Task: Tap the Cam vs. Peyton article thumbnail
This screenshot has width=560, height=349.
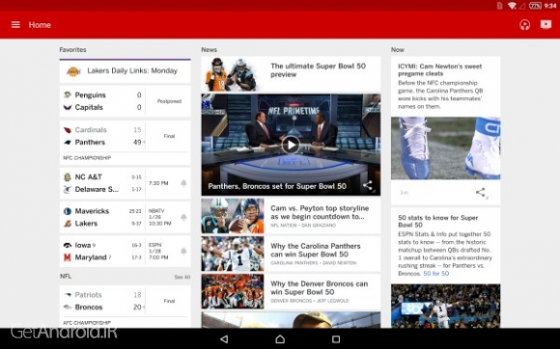Action: pos(233,216)
